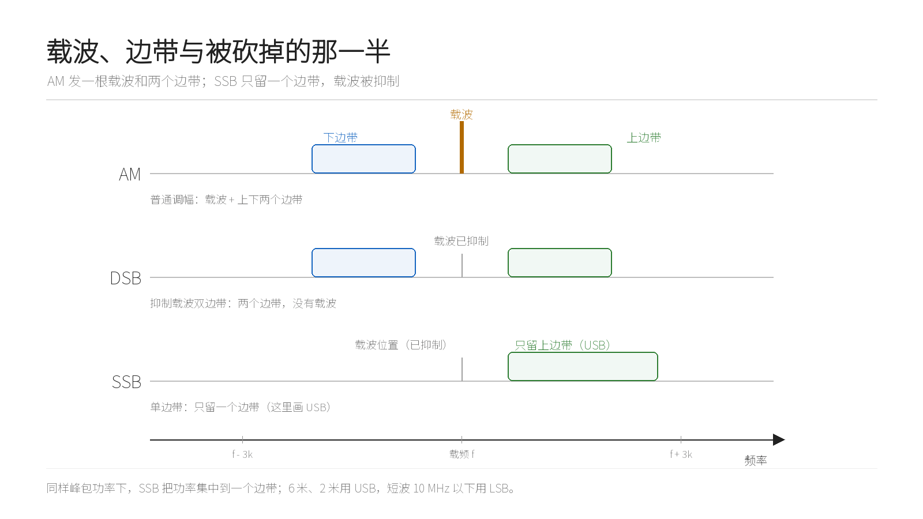This screenshot has height=519, width=923.
Task: Click the f + 3k axis tick label
Action: (x=681, y=454)
